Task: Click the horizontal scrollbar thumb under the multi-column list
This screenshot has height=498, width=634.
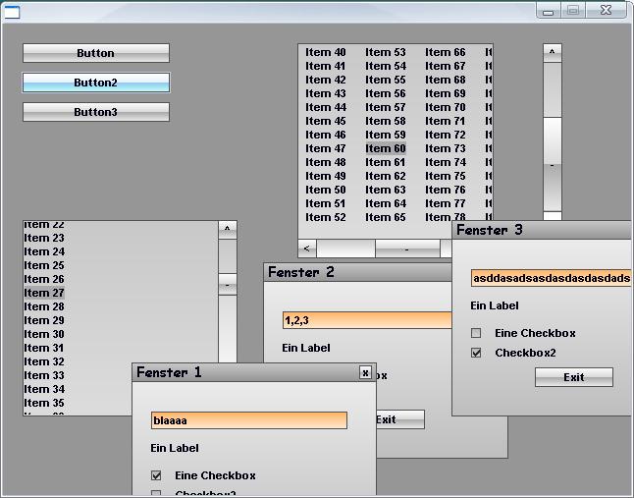Action: (x=406, y=249)
